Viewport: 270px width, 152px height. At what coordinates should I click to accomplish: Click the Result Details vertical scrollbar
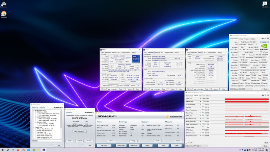[61, 124]
